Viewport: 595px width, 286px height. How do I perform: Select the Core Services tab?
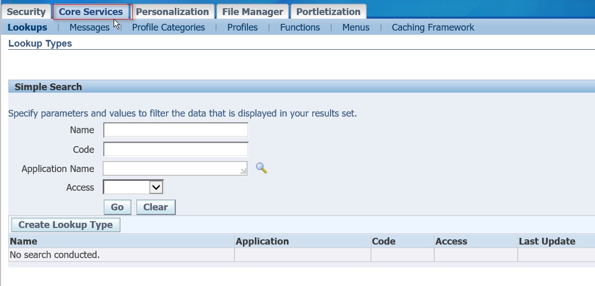pos(91,11)
